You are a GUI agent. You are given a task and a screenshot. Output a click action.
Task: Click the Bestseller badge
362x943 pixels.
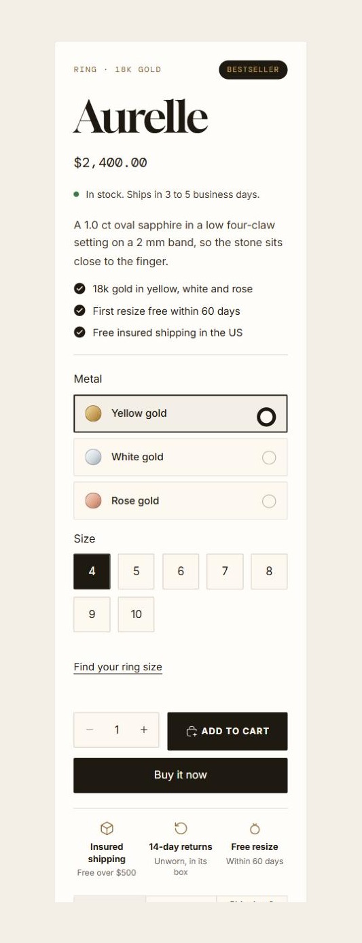pos(253,69)
